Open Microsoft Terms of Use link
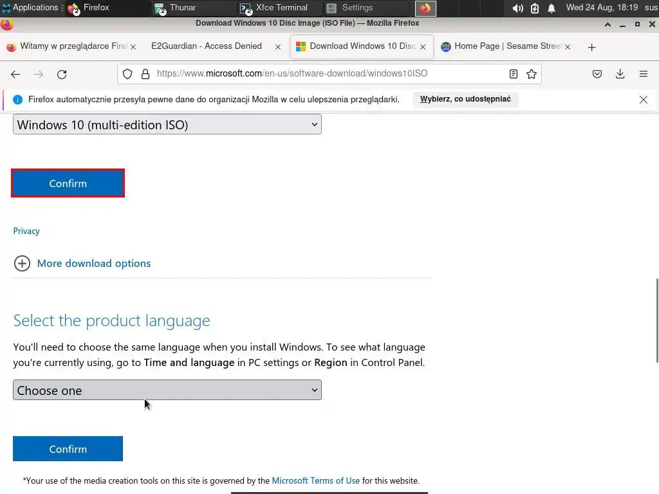The image size is (659, 494). pos(315,480)
